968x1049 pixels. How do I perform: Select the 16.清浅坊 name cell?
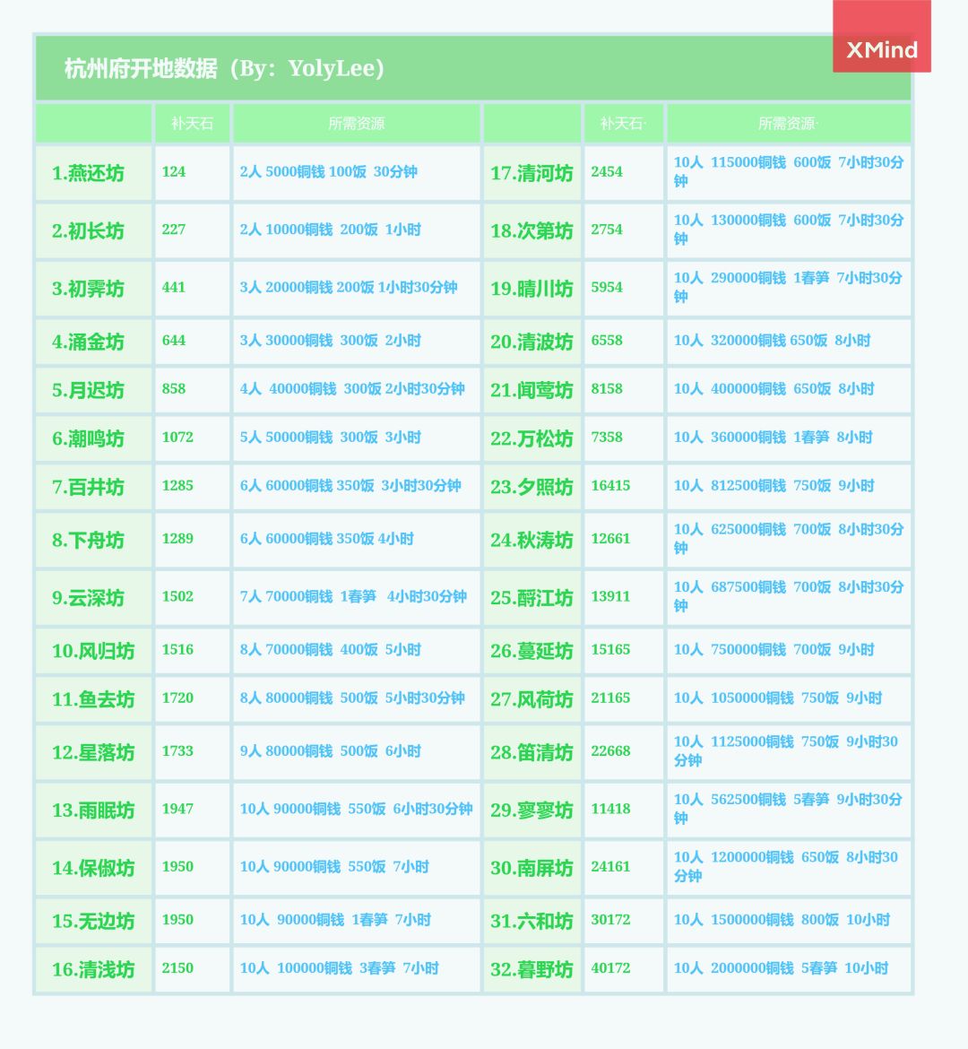(93, 969)
